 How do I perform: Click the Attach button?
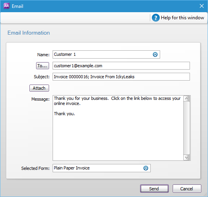[x=39, y=88]
